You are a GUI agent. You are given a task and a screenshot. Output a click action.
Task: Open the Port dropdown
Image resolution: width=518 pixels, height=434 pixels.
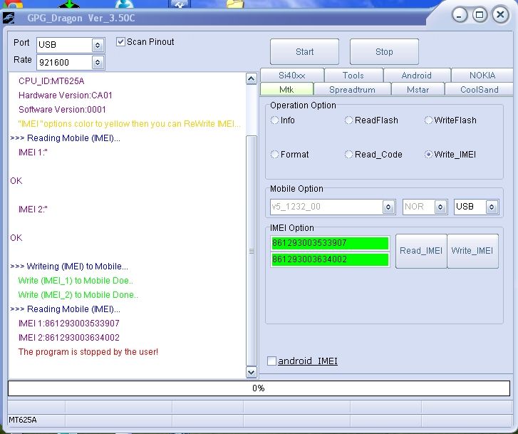98,45
